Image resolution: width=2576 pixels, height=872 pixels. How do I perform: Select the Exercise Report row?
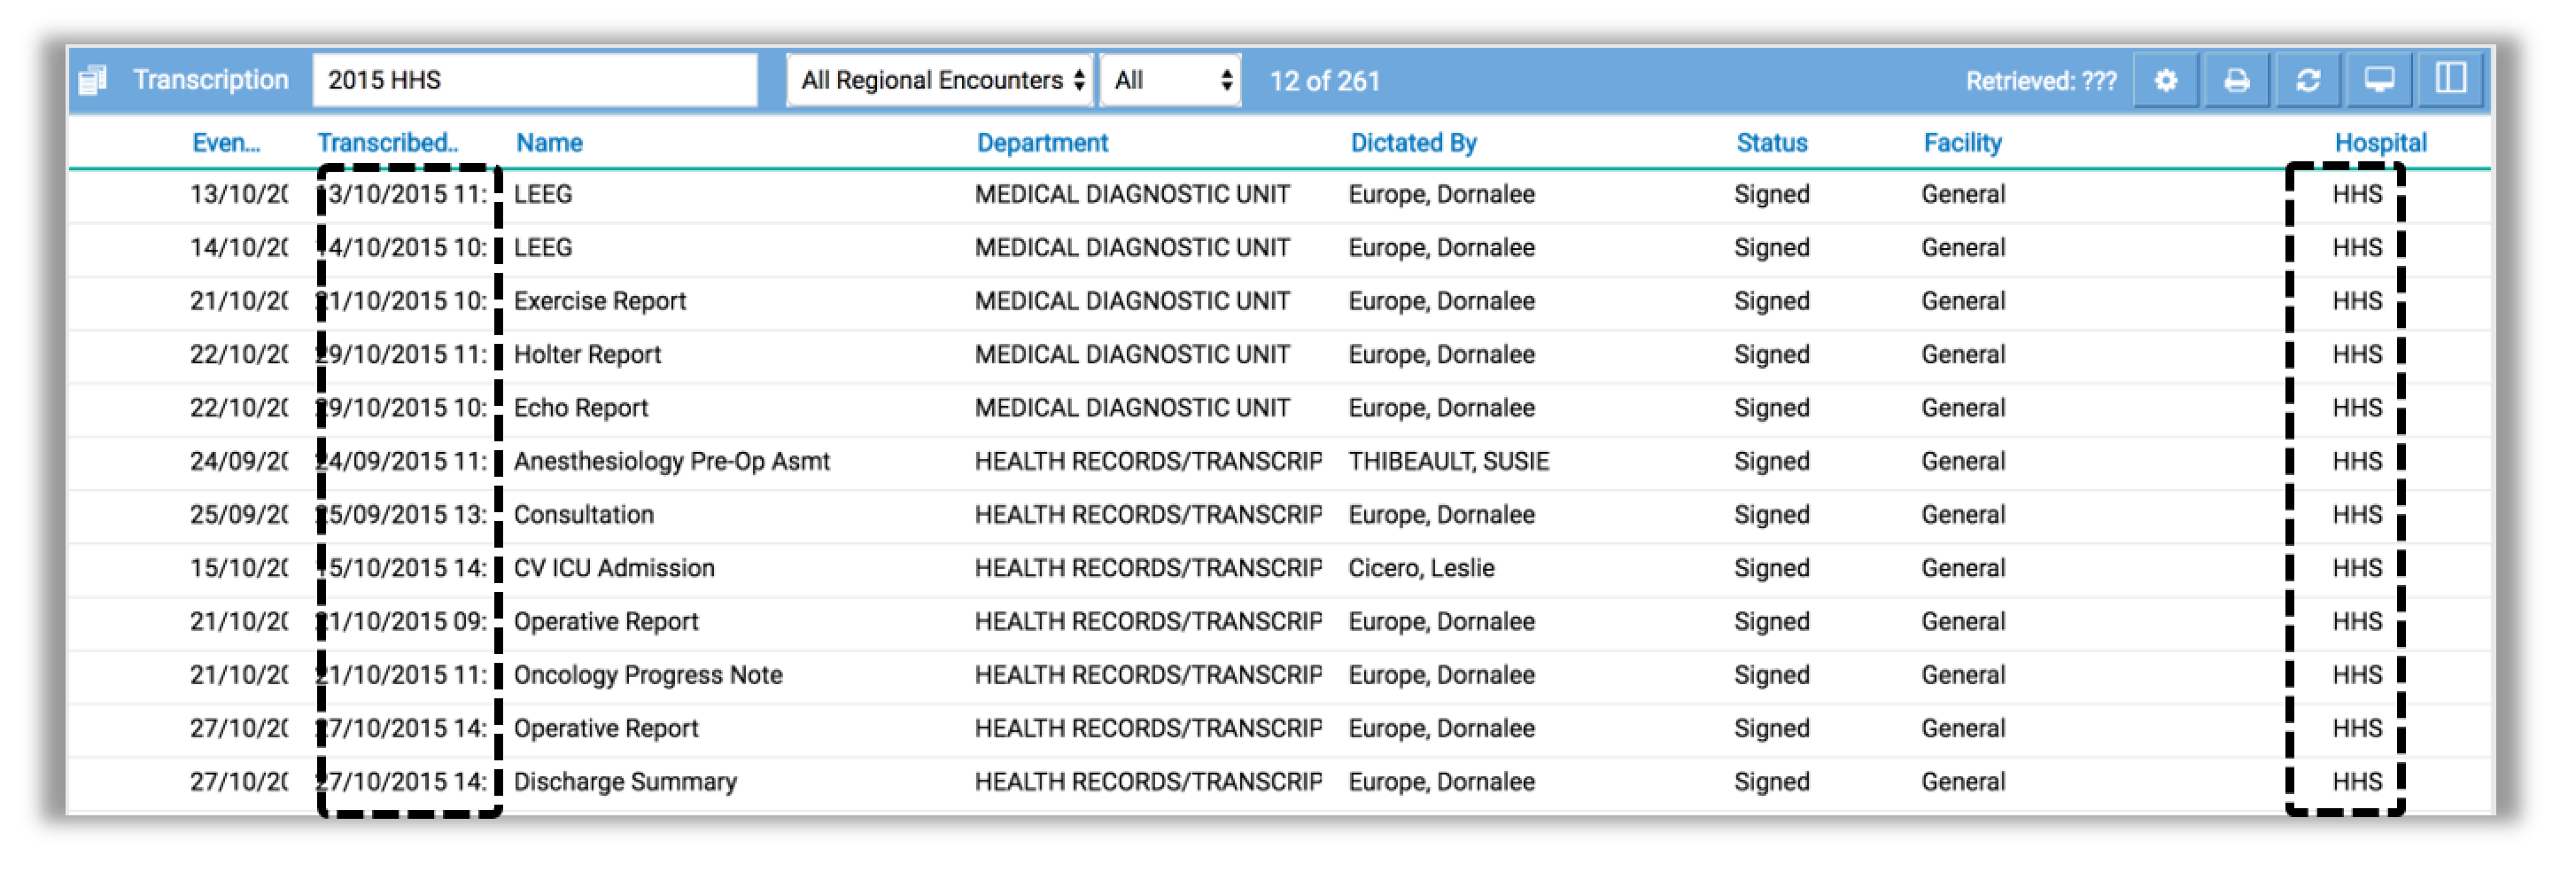pyautogui.click(x=1279, y=301)
